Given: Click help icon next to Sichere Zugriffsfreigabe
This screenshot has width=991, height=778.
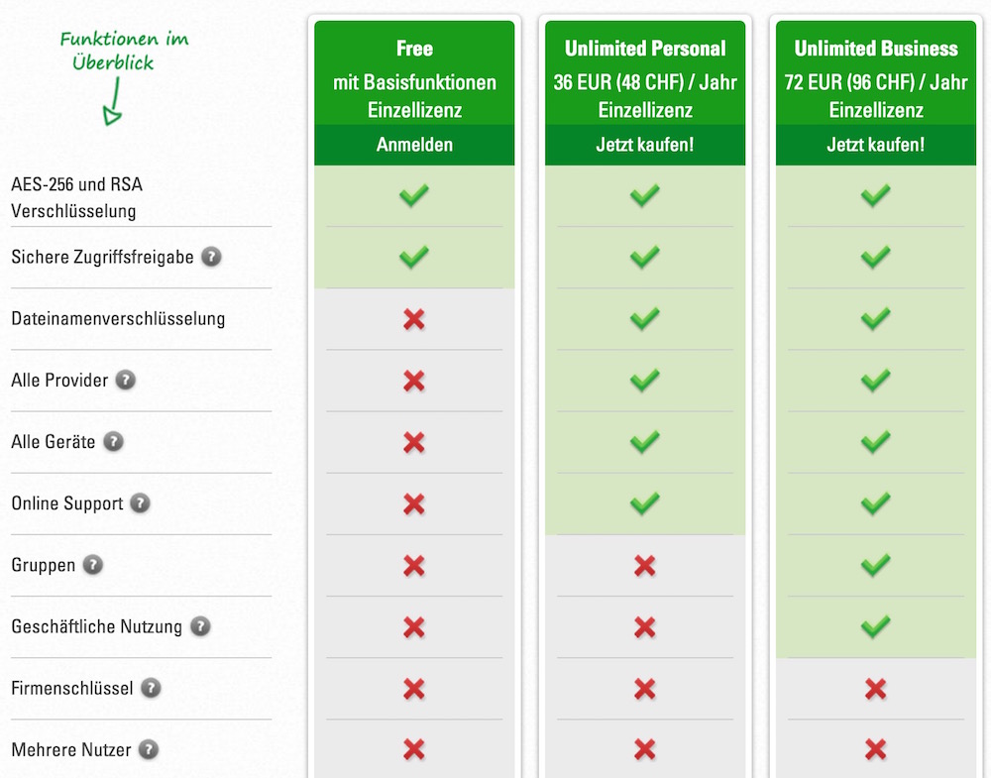Looking at the screenshot, I should click(211, 257).
